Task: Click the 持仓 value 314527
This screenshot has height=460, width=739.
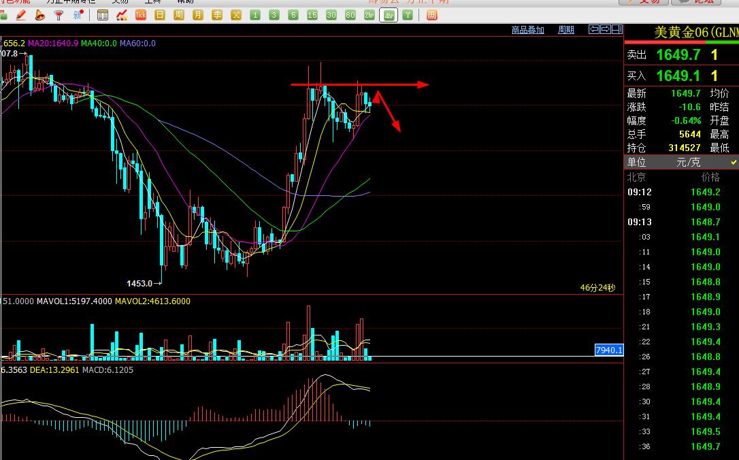Action: [x=685, y=148]
